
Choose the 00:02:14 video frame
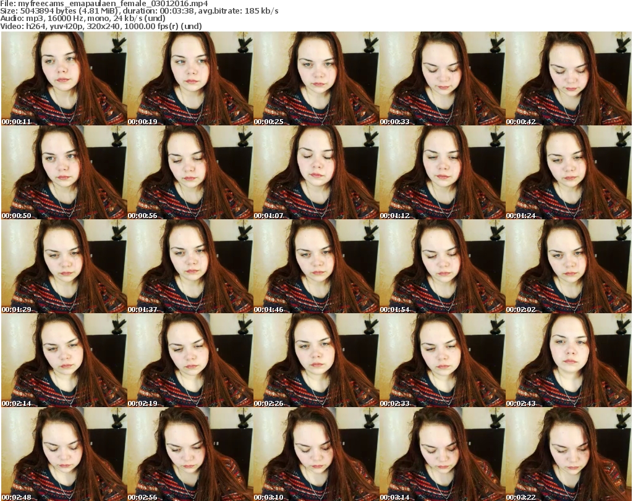tap(64, 361)
